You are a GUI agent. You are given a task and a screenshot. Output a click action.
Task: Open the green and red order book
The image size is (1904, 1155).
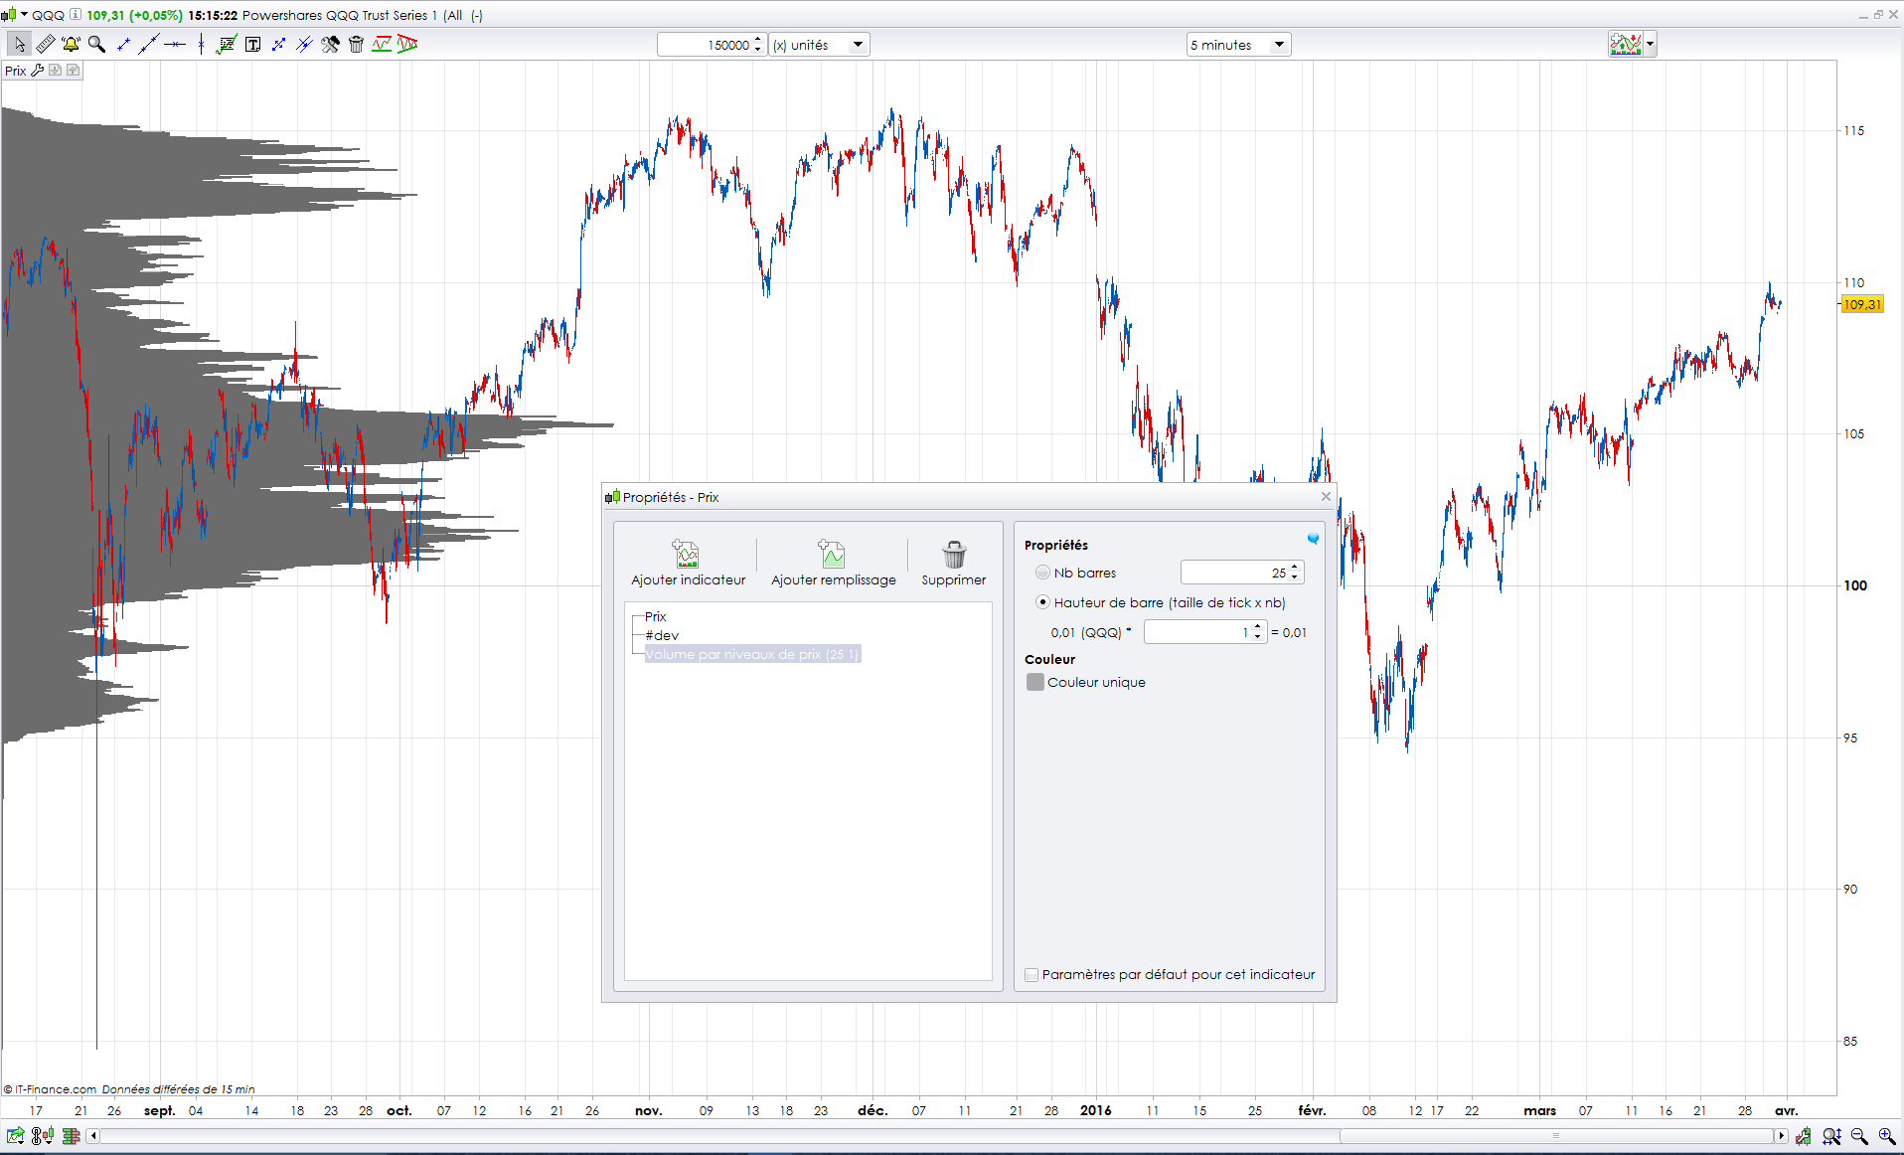point(71,1135)
